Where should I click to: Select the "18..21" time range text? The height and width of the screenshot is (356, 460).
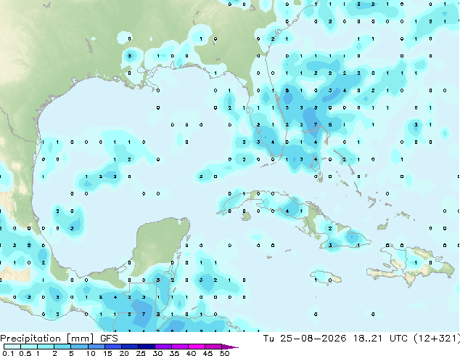pyautogui.click(x=368, y=339)
